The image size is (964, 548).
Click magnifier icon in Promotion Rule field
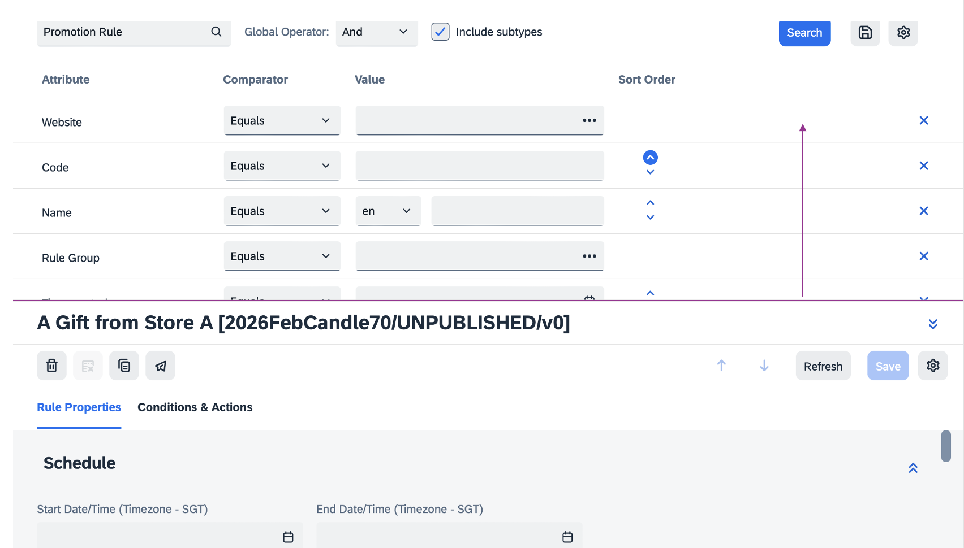pyautogui.click(x=216, y=32)
